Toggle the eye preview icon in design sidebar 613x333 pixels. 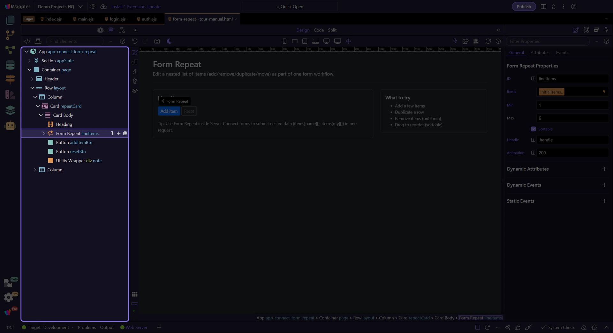click(135, 91)
